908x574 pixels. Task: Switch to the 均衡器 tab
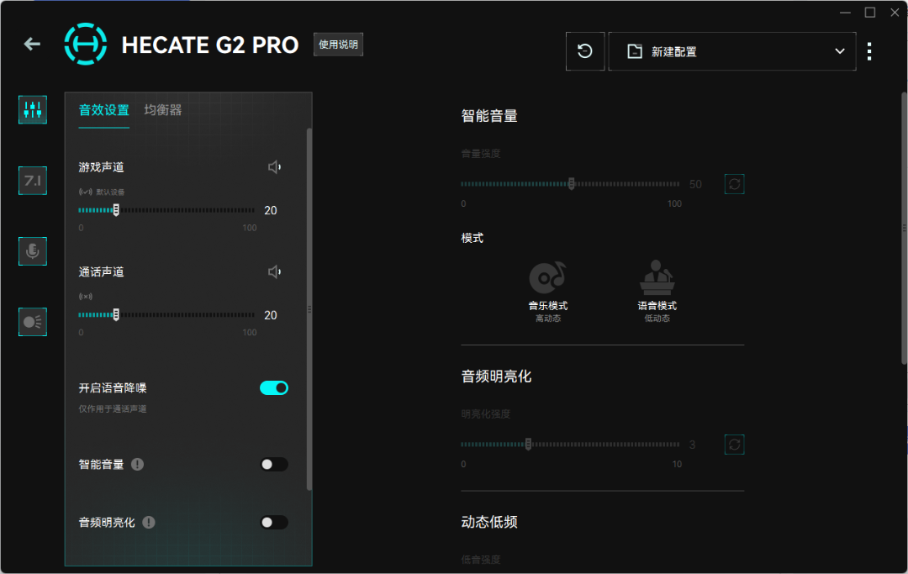pyautogui.click(x=163, y=110)
